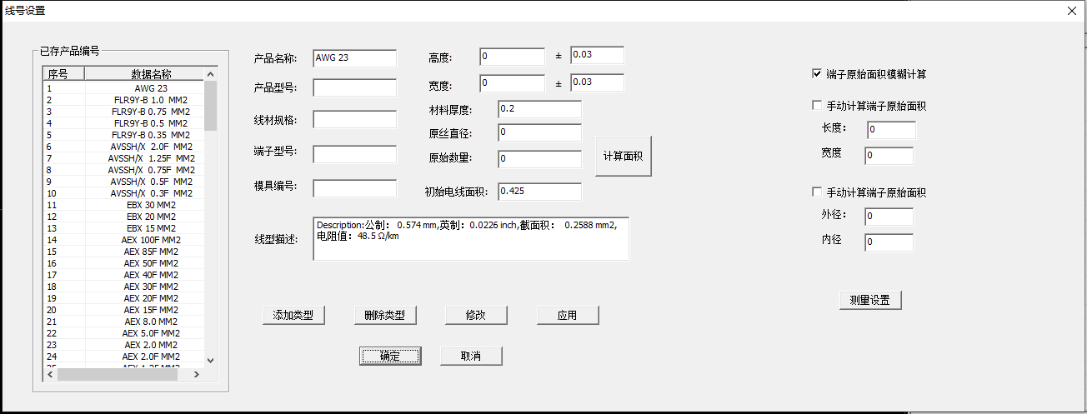Select AEX 8.0 MM2 row

point(123,322)
